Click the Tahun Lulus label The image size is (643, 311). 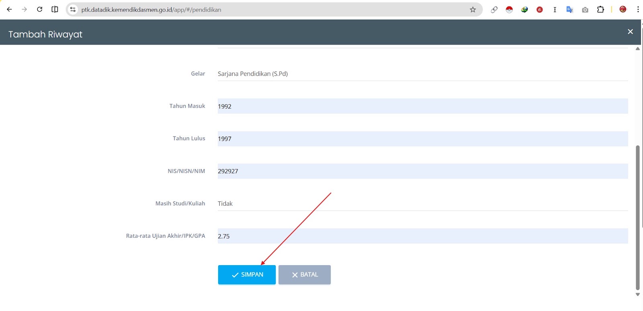[x=189, y=138]
